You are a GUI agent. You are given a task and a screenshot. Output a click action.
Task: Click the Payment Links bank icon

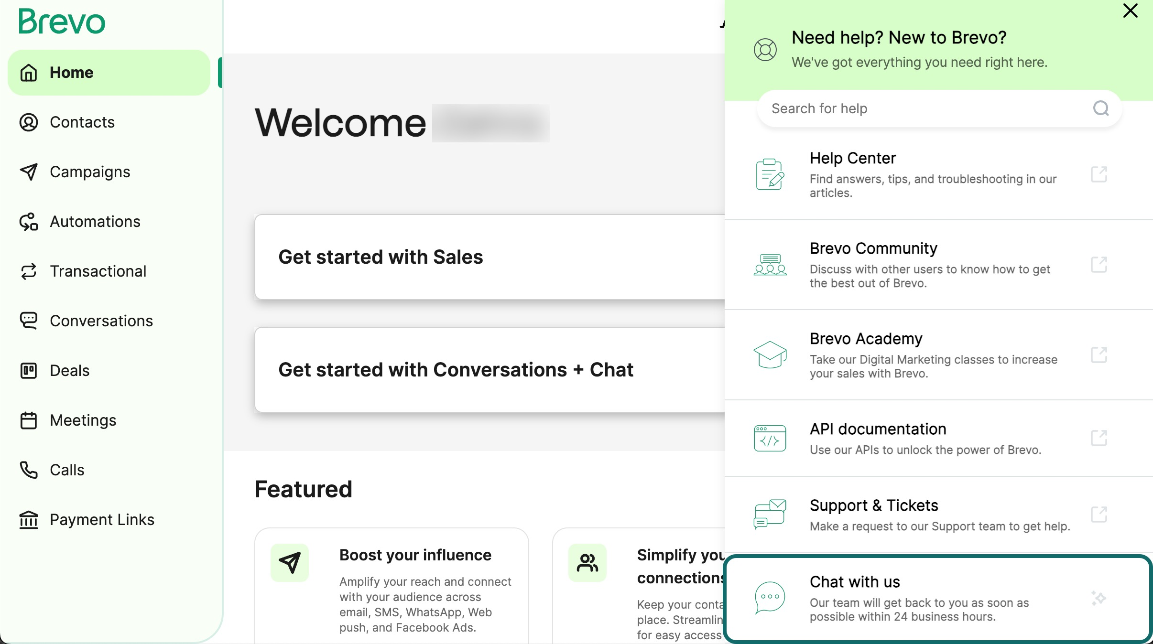(x=29, y=520)
